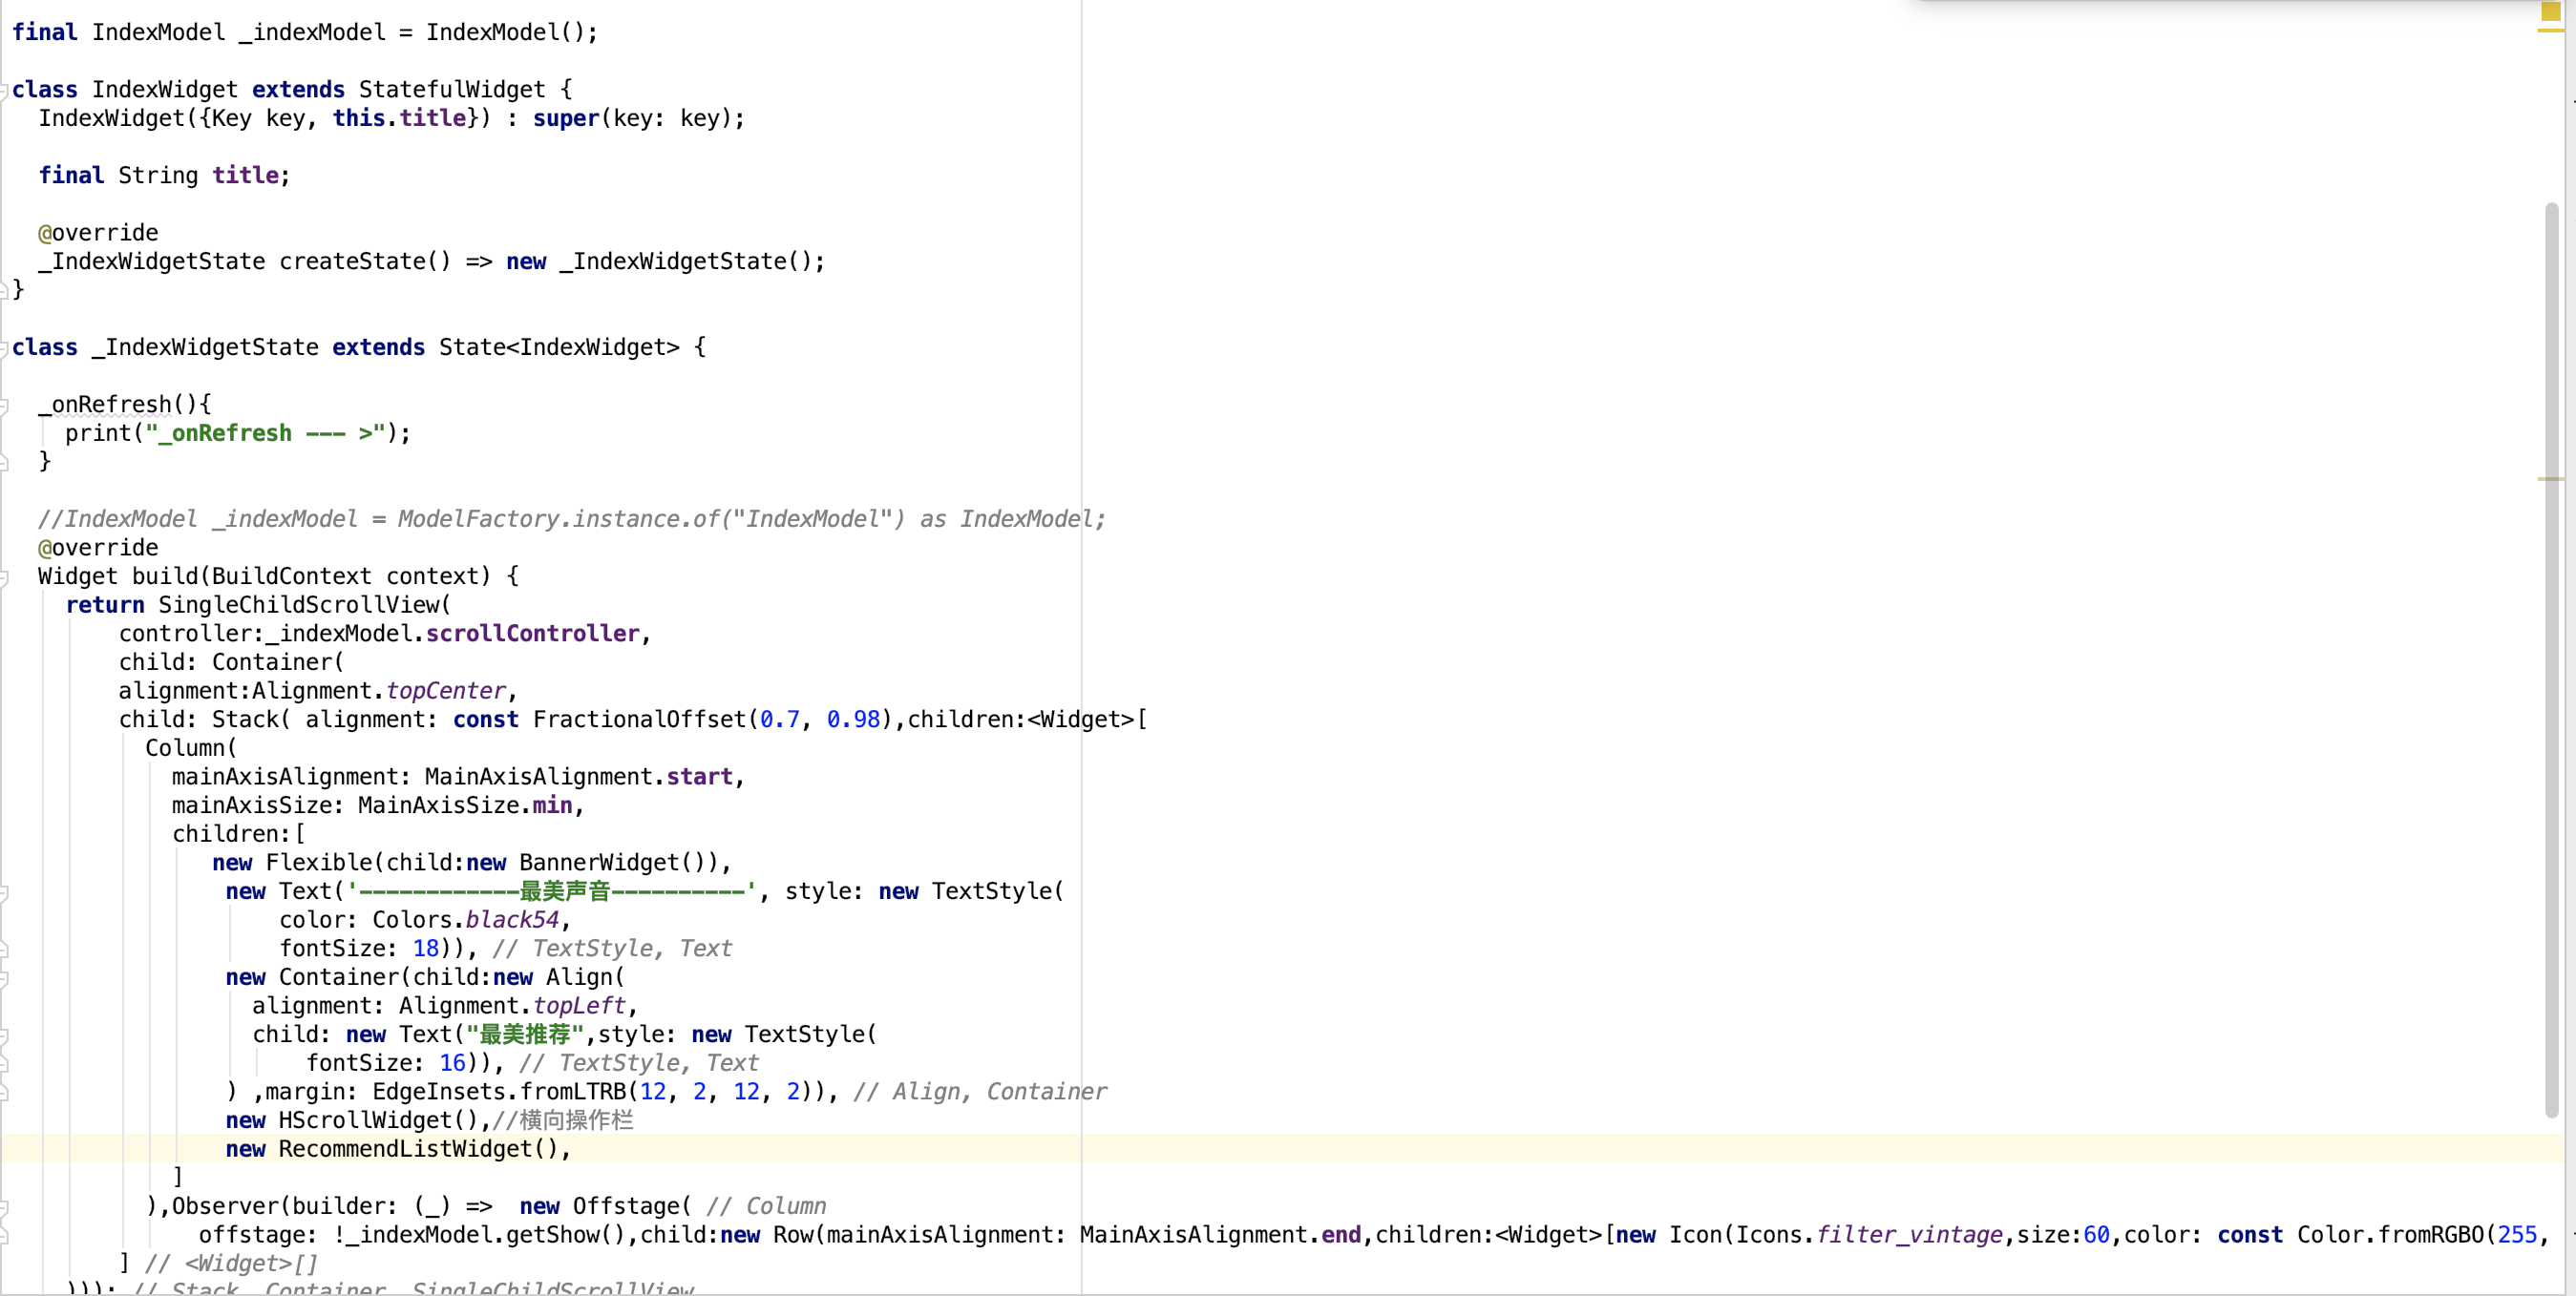Click the scrollController property reference
The image size is (2576, 1296).
tap(532, 634)
